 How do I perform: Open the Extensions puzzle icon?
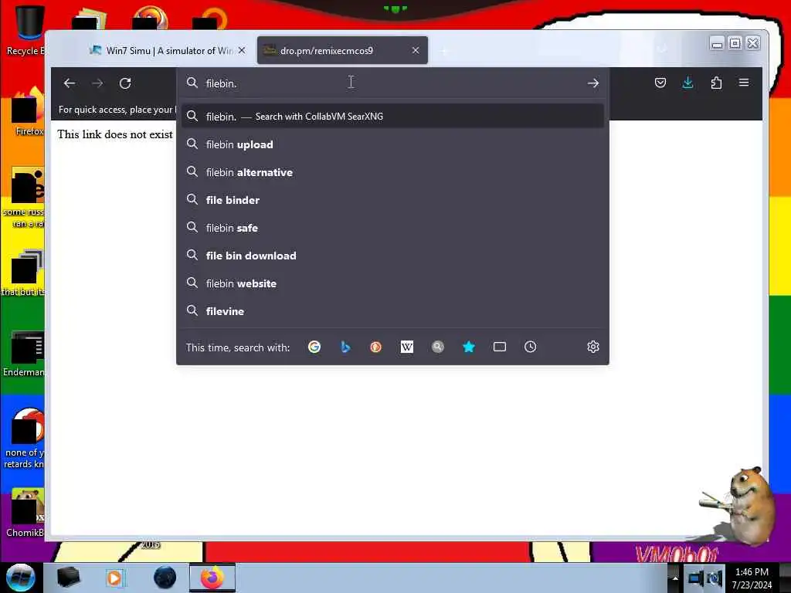tap(716, 83)
